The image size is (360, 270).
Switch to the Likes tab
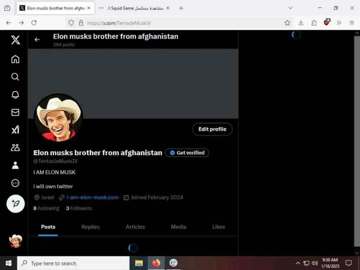click(x=219, y=227)
